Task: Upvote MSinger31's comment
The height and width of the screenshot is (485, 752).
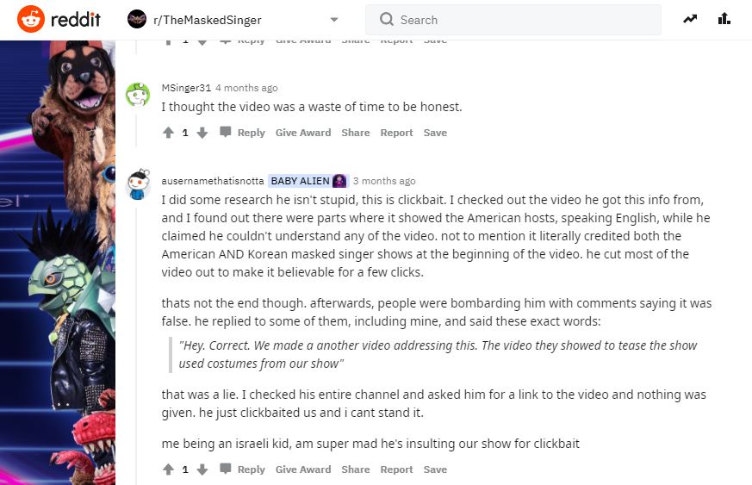Action: [x=168, y=133]
